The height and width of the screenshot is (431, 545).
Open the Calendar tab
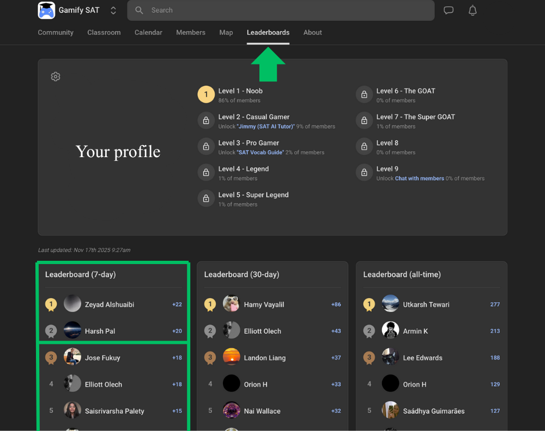point(148,33)
